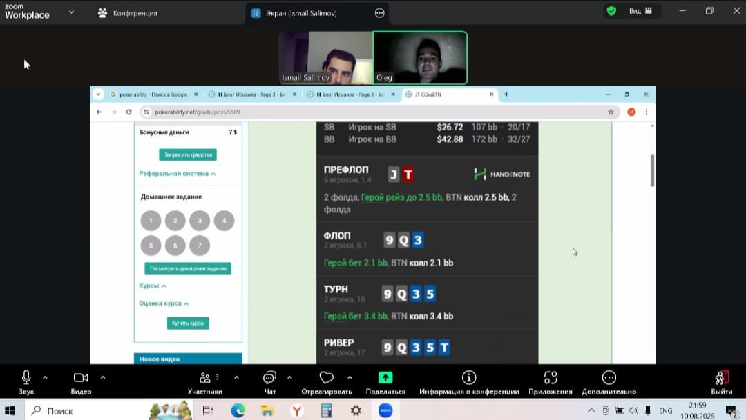Switch to poker ability Google search tab

tap(153, 94)
